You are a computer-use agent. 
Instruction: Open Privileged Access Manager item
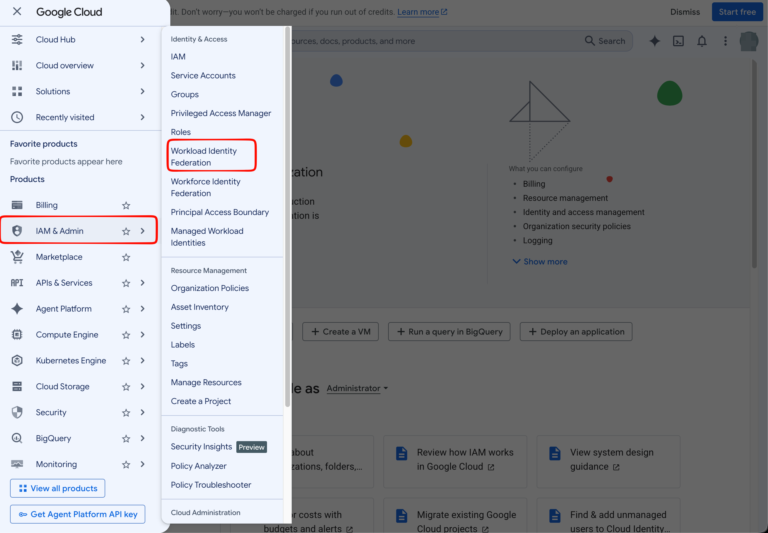click(221, 113)
